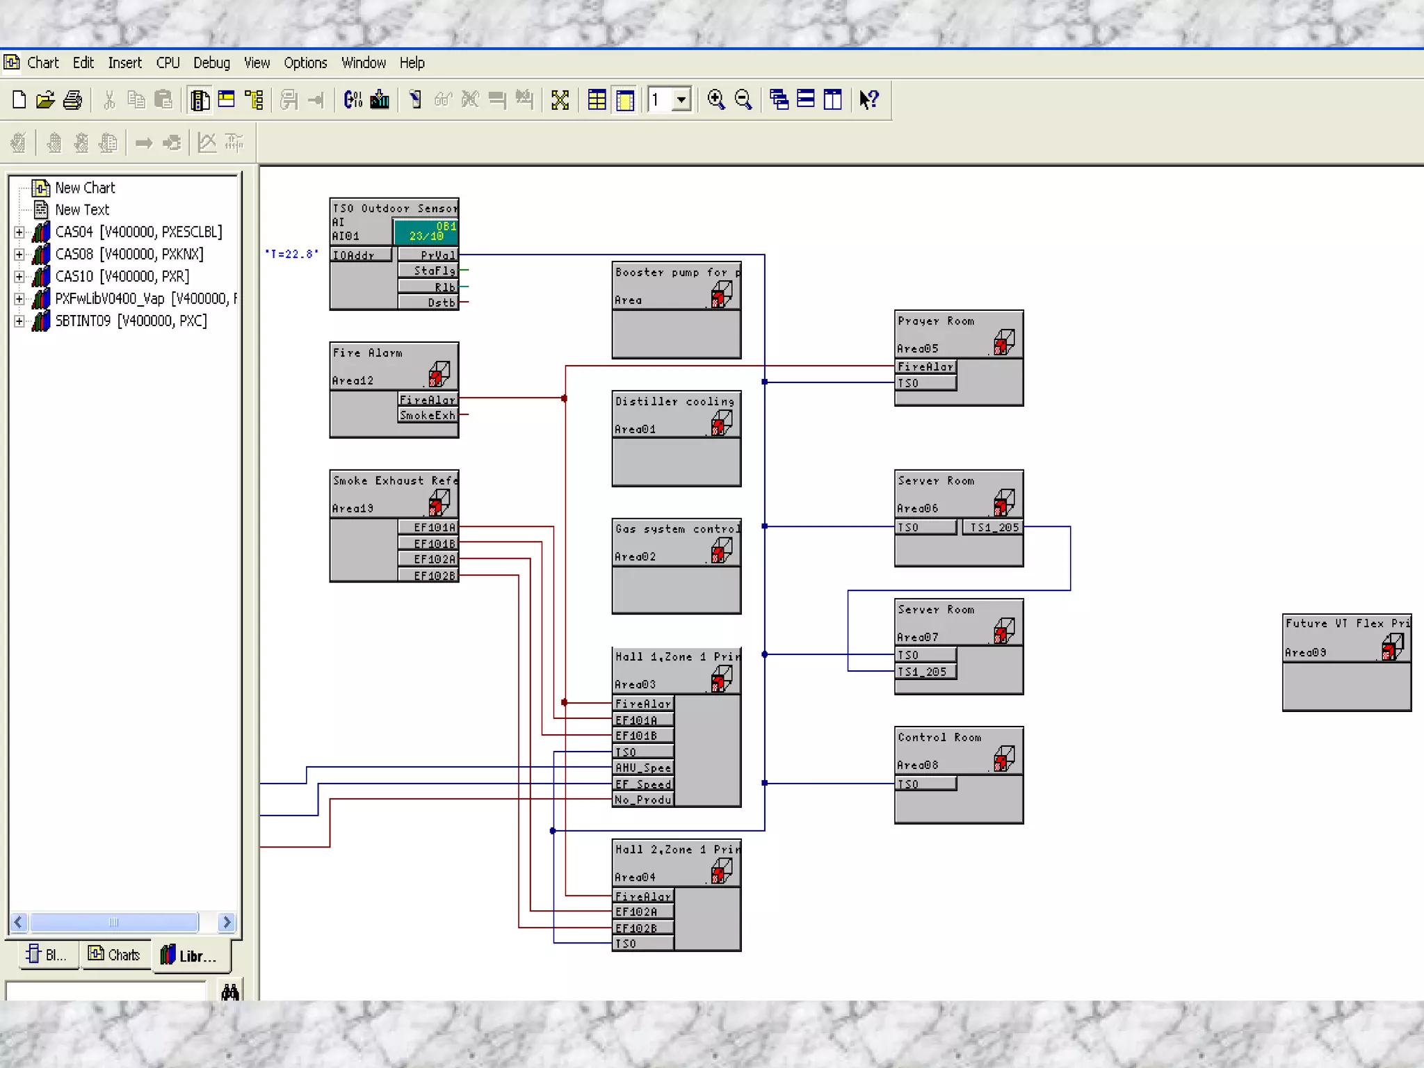Select the New Chart tree entry
The height and width of the screenshot is (1068, 1424).
coord(85,188)
